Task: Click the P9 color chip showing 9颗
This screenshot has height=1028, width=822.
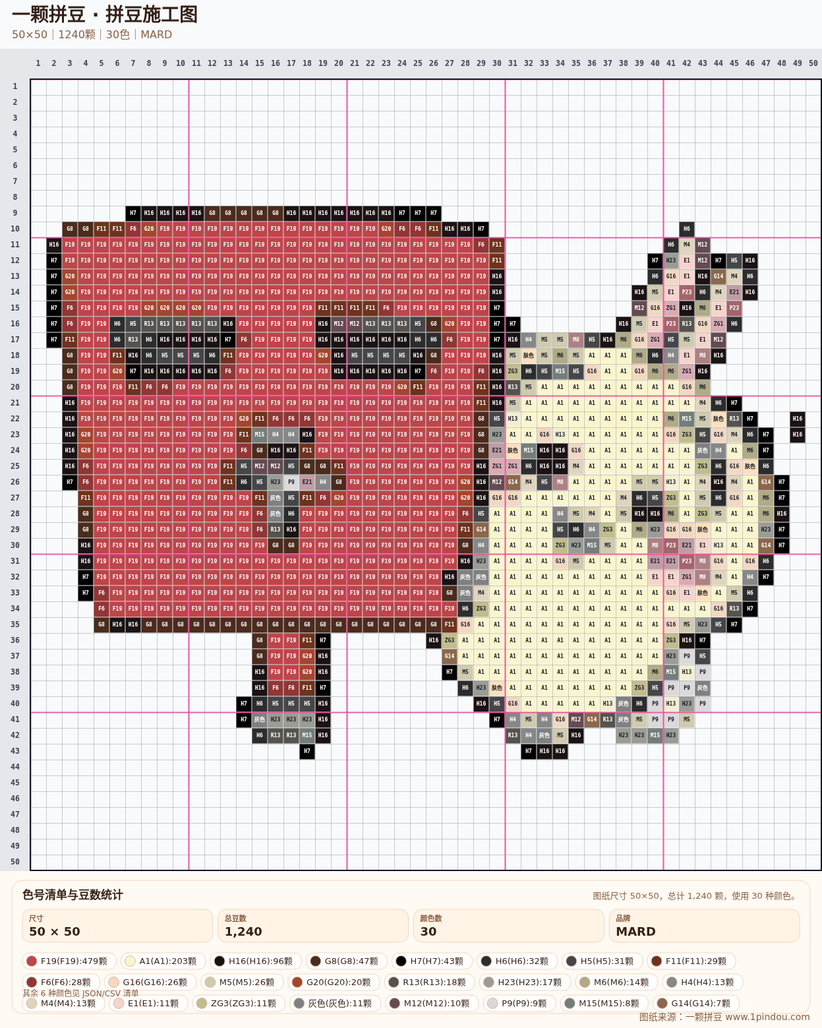Action: tap(519, 1004)
